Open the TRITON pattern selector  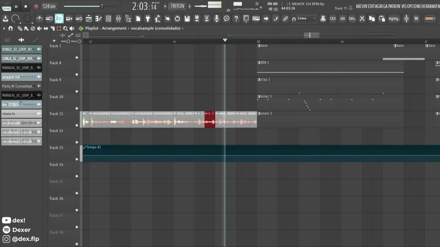pos(177,6)
